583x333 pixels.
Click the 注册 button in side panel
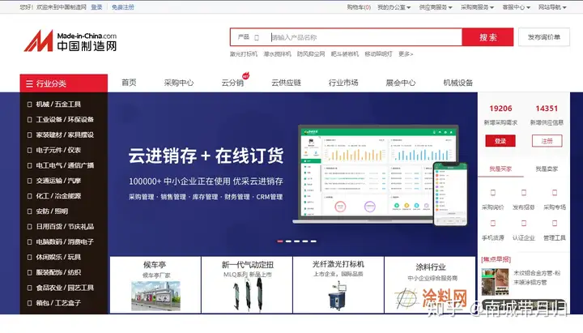click(547, 141)
